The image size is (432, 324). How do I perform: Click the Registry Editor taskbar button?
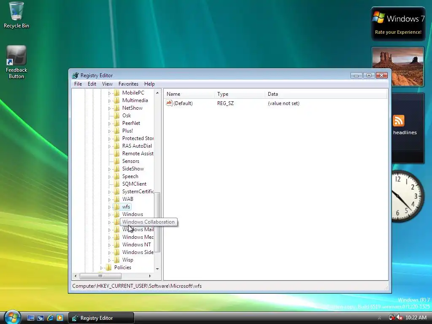[x=101, y=318]
